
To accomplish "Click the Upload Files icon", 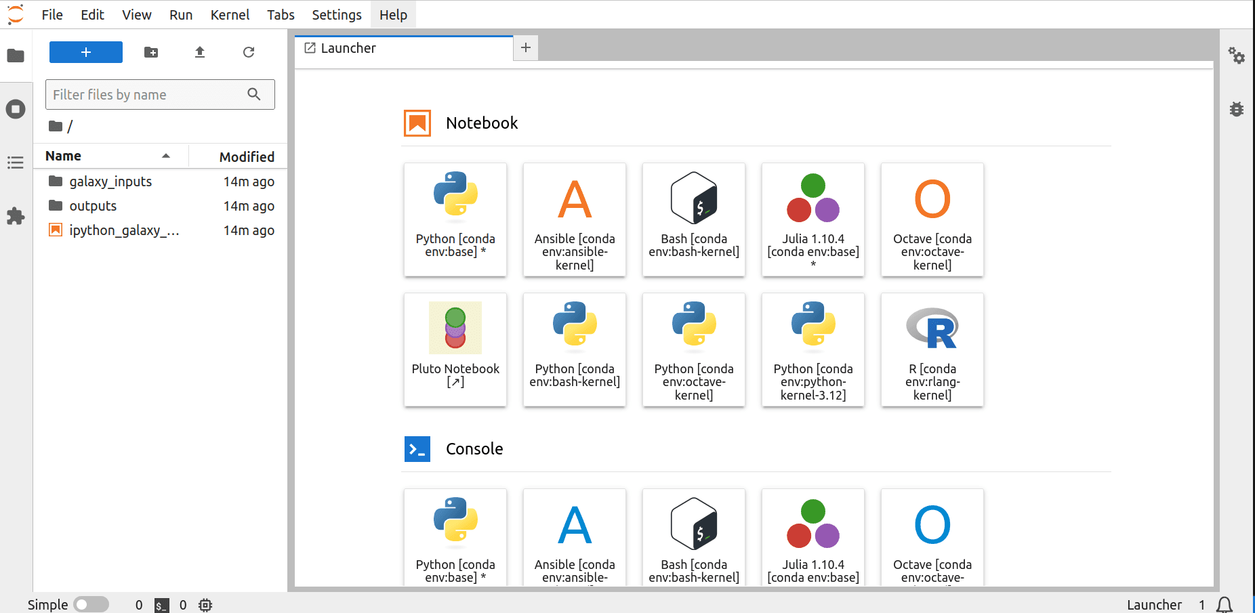I will pyautogui.click(x=200, y=52).
